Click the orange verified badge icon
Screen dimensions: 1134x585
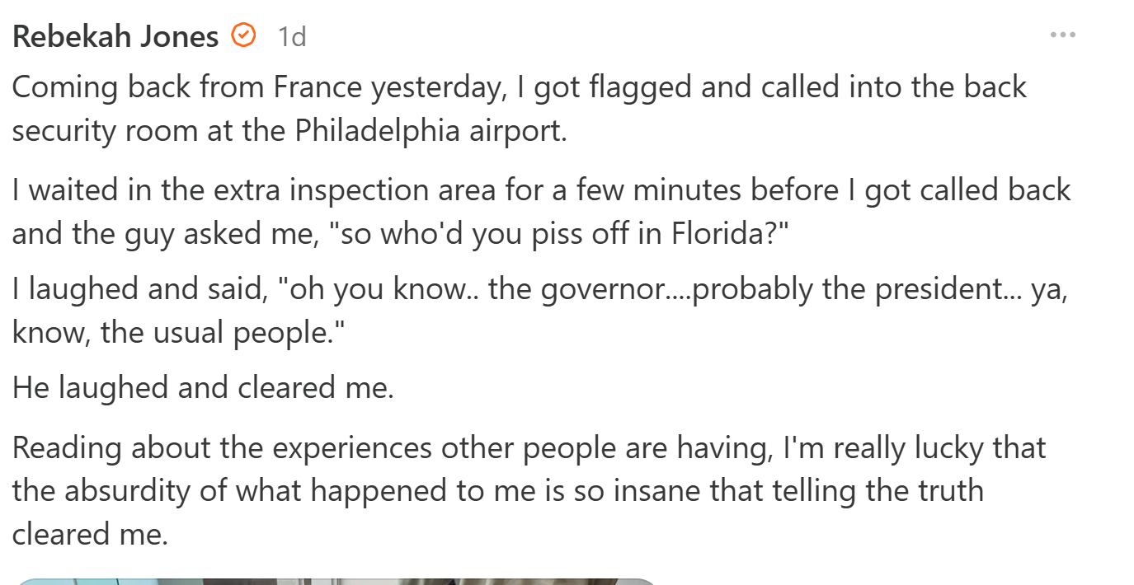pyautogui.click(x=243, y=35)
